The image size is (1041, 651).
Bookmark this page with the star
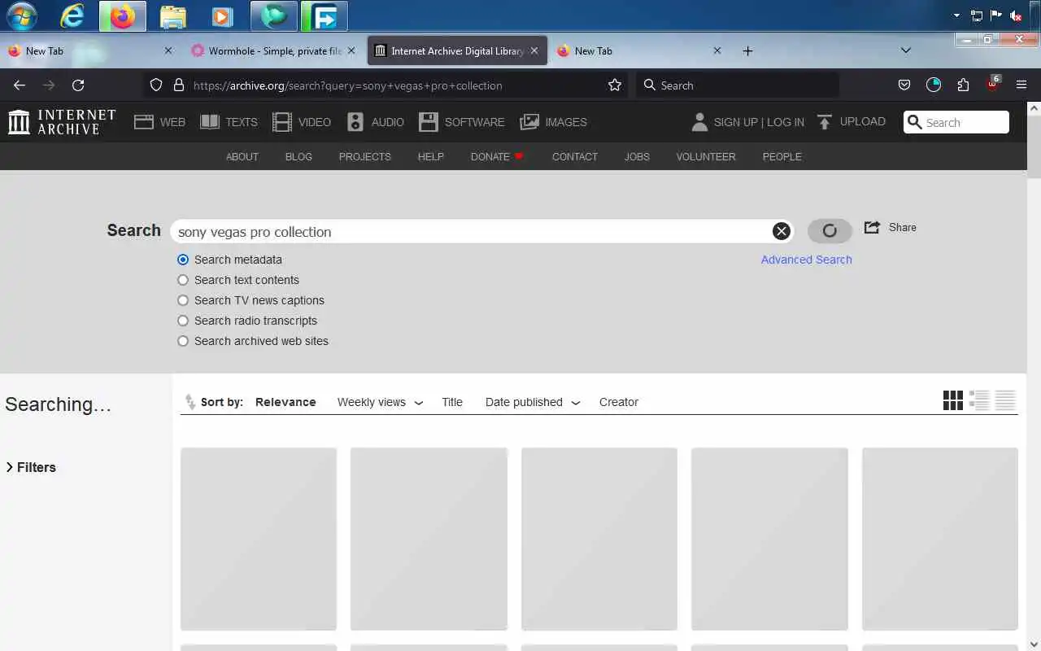pyautogui.click(x=615, y=85)
